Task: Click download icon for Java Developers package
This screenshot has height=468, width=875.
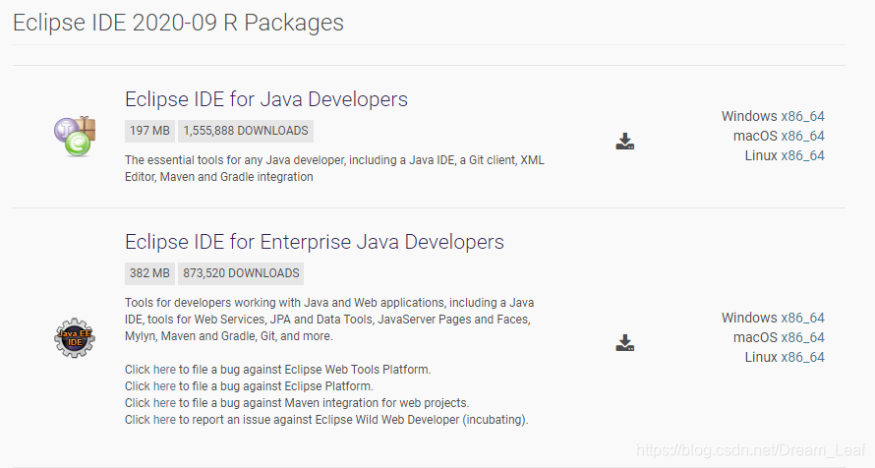Action: click(625, 142)
